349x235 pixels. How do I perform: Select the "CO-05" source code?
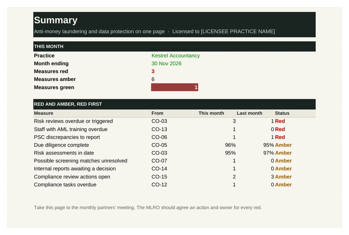[x=159, y=145]
